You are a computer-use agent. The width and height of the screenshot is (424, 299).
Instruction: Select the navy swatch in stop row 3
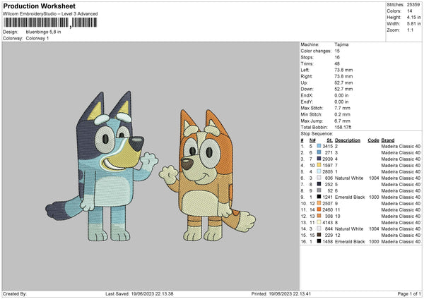click(x=319, y=159)
